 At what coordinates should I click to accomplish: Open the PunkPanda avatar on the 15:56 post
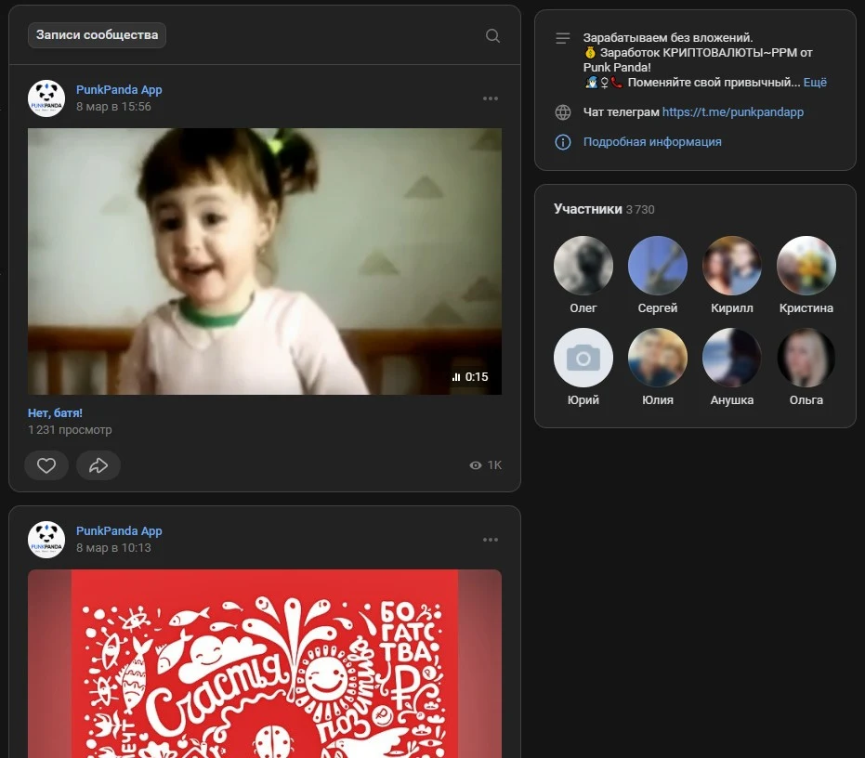click(46, 98)
